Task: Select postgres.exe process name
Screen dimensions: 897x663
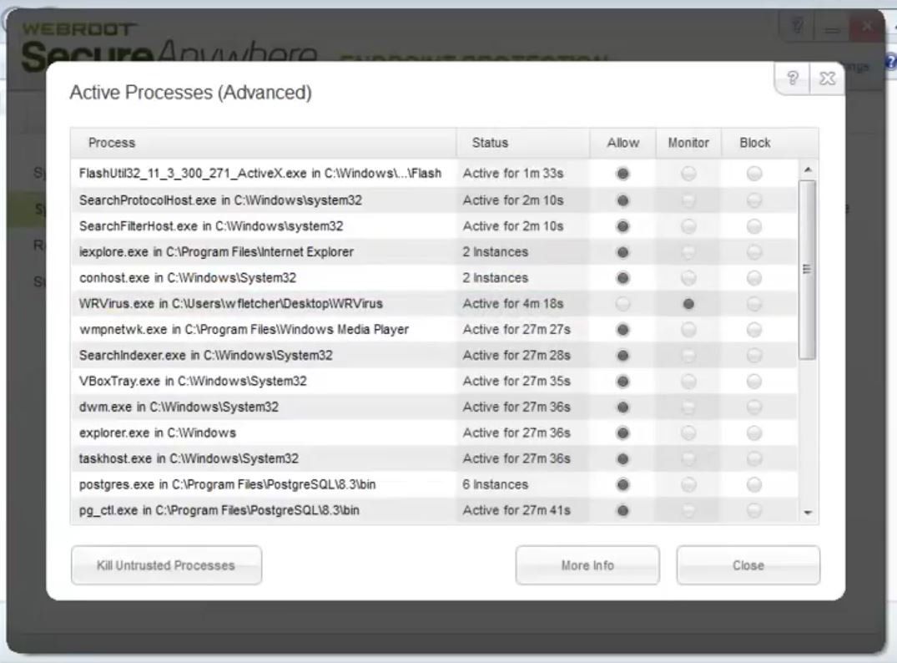Action: [x=227, y=484]
